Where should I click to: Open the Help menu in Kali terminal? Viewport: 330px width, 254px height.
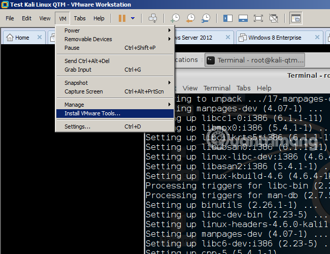click(264, 88)
